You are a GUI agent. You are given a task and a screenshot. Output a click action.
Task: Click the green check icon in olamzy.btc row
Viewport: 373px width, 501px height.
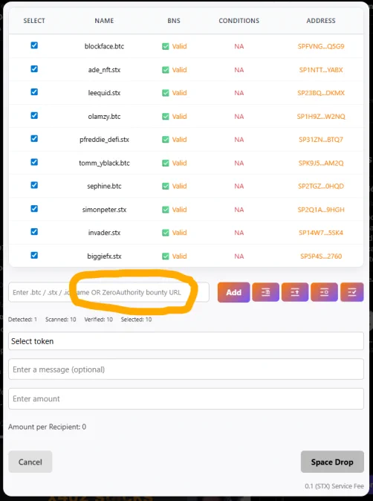click(x=166, y=117)
